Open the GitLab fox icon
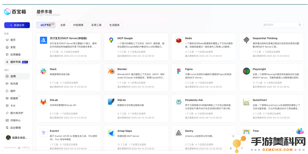Image resolution: width=308 pixels, height=154 pixels. coord(43,102)
